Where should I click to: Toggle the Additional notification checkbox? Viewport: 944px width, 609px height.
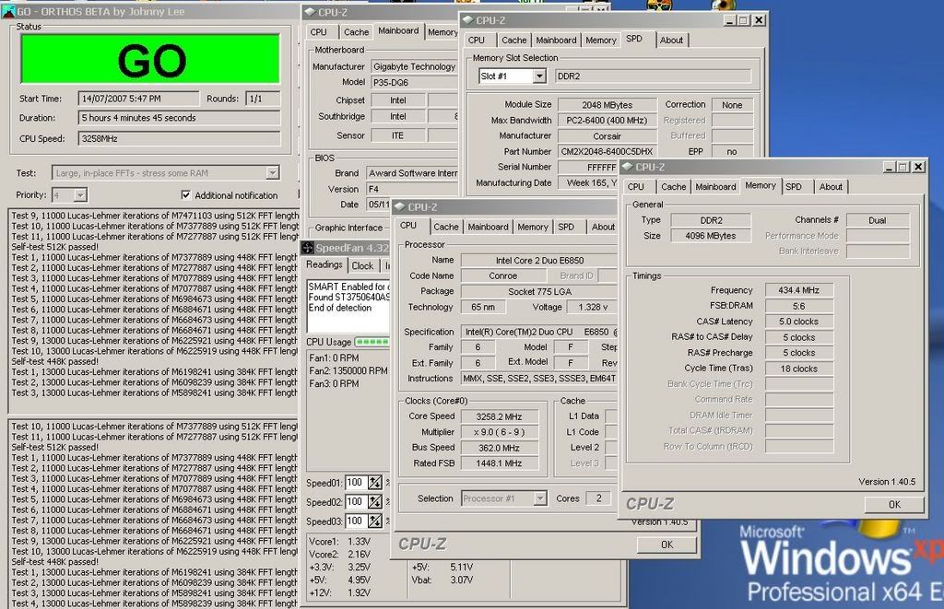tap(186, 195)
